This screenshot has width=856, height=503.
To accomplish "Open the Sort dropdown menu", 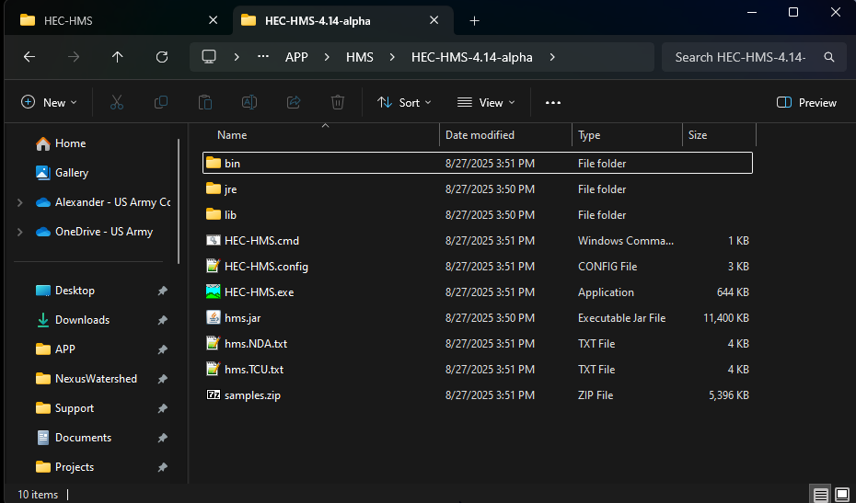I will [404, 102].
